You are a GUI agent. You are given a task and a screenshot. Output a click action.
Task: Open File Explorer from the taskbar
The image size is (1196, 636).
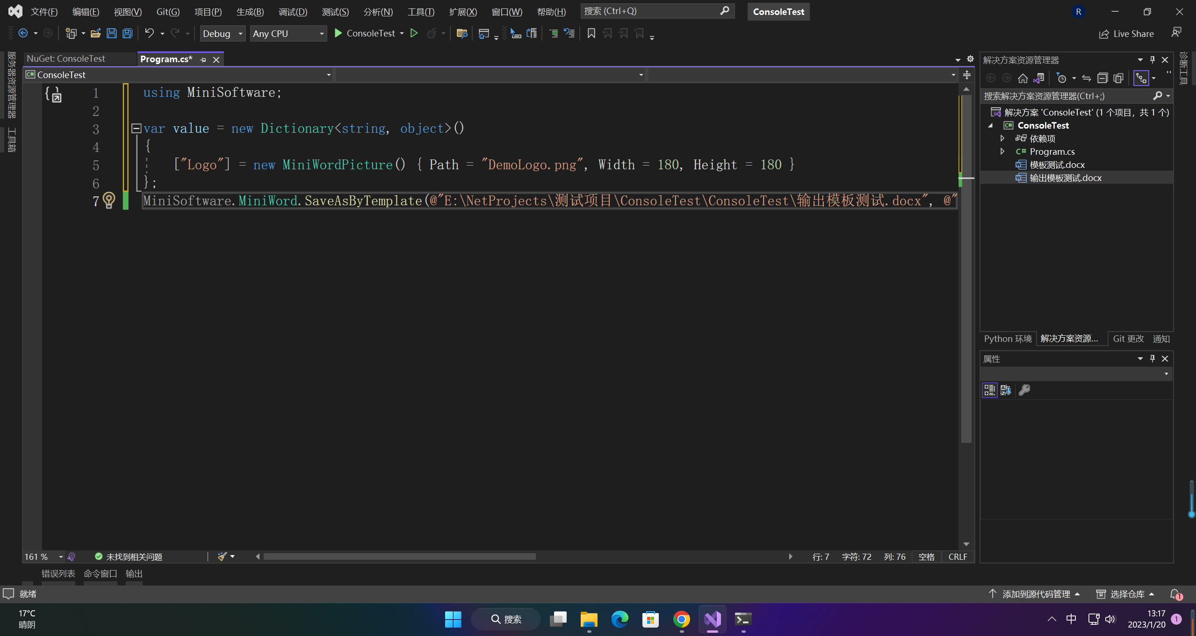[x=589, y=619]
